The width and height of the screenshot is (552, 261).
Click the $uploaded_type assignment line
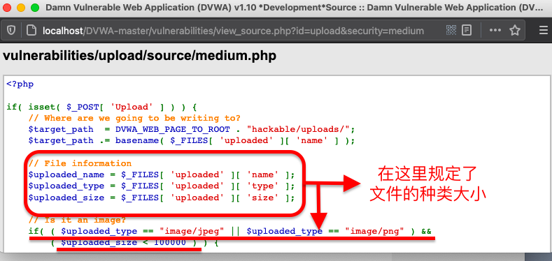tap(161, 186)
